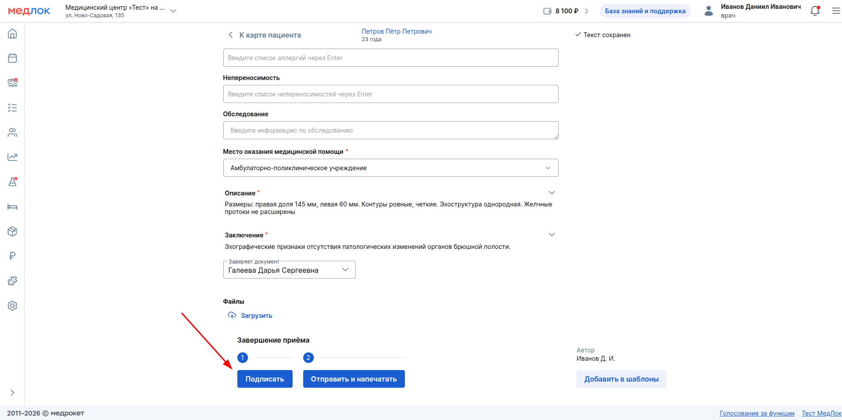Open the patients sidebar icon
The image size is (842, 420).
(x=12, y=132)
